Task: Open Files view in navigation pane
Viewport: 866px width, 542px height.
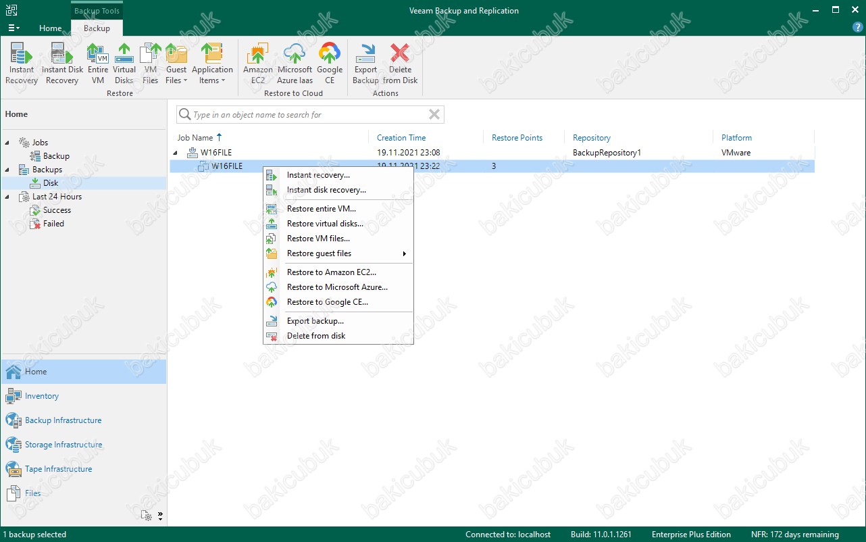Action: tap(83, 493)
